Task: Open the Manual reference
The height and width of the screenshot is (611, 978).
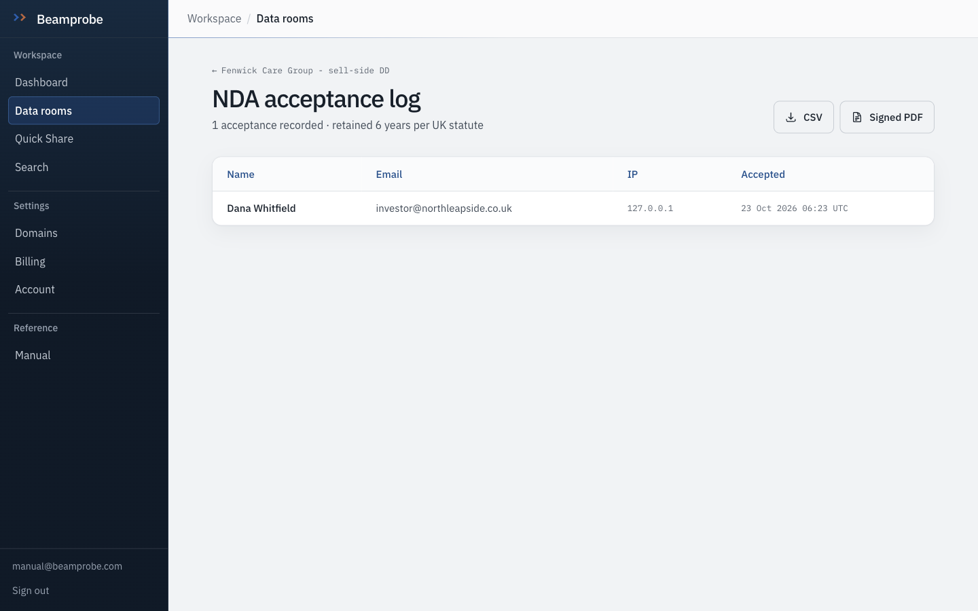Action: coord(84,355)
